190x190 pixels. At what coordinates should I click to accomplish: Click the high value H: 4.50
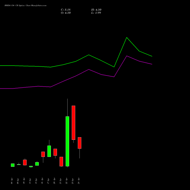point(96,10)
